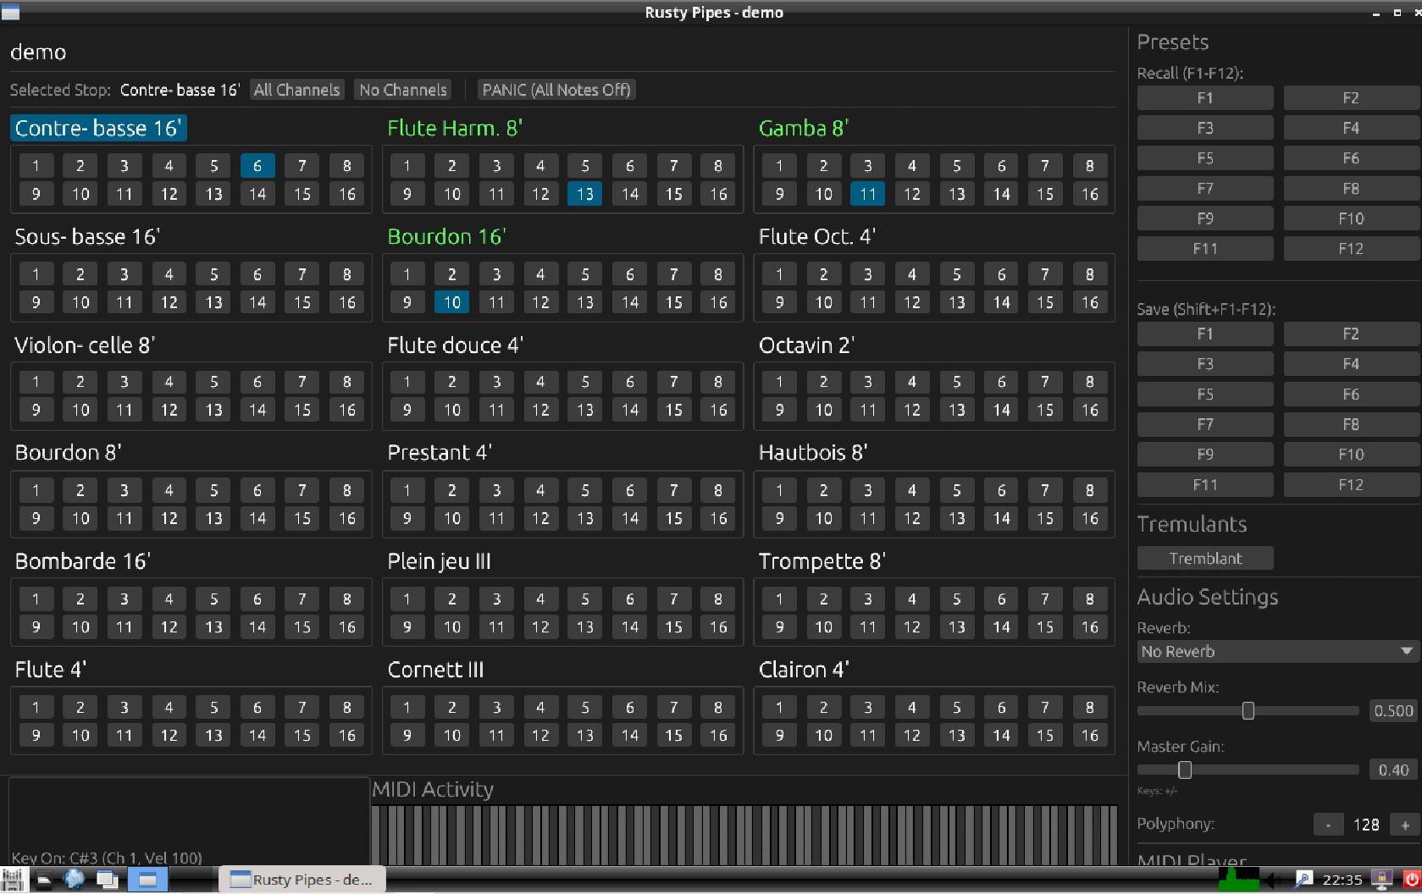Viewport: 1422px width, 894px height.
Task: Click the Master Gain value 0.40
Action: (1393, 770)
